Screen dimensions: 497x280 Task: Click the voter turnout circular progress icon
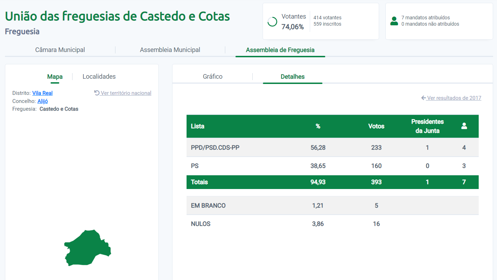[272, 22]
